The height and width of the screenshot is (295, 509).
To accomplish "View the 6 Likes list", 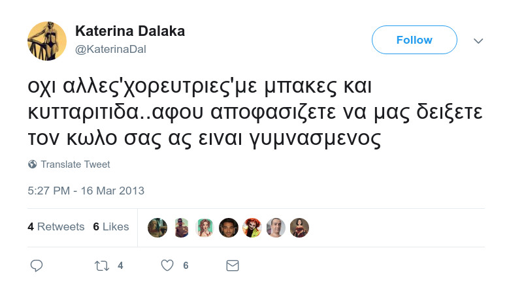I will (x=111, y=227).
